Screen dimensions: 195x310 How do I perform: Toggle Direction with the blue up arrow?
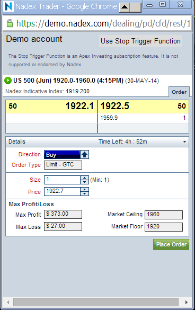click(85, 155)
